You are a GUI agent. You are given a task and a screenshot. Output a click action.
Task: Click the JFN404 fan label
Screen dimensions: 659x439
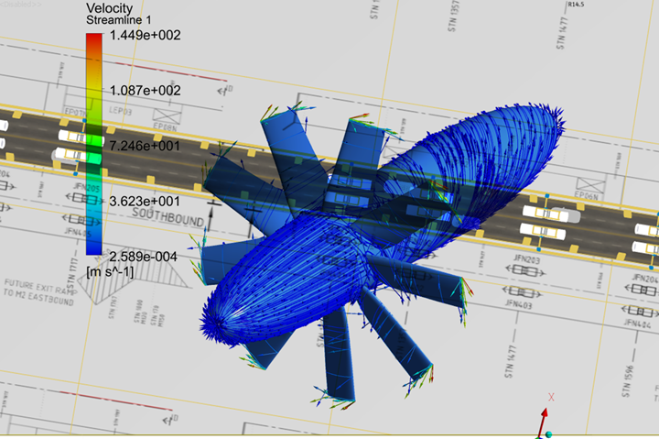(638, 324)
